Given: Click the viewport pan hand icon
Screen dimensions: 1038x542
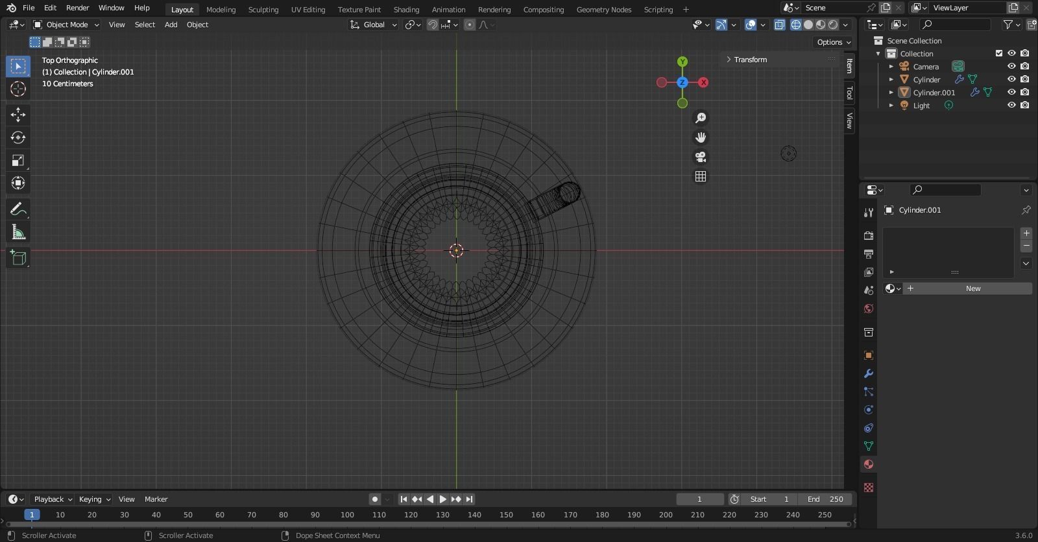Looking at the screenshot, I should 701,137.
